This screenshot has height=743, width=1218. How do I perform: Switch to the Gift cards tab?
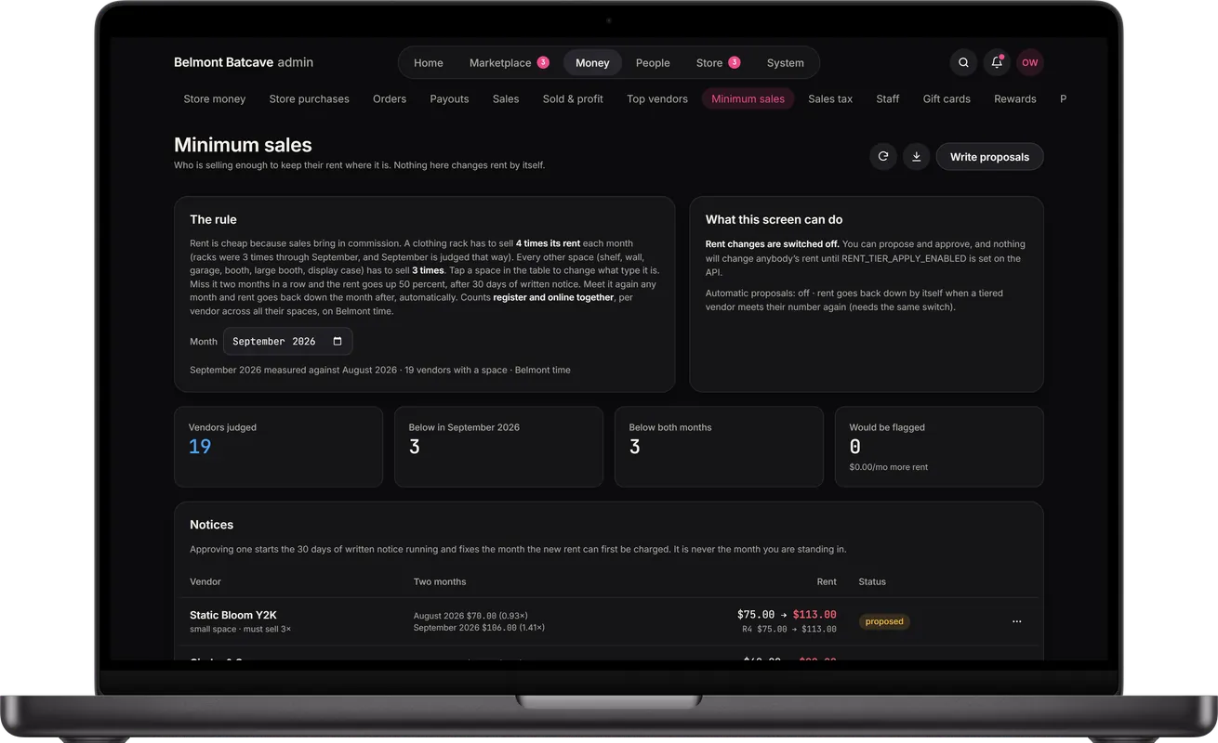[x=947, y=98]
